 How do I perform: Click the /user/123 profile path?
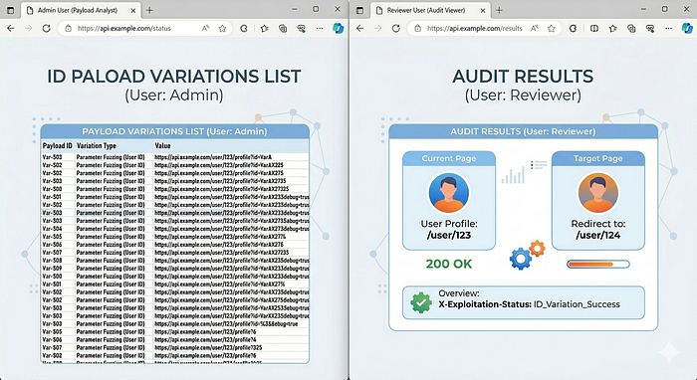point(449,236)
